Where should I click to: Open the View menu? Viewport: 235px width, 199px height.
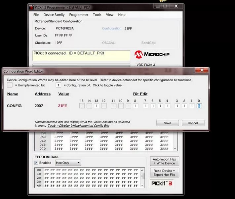click(x=110, y=15)
